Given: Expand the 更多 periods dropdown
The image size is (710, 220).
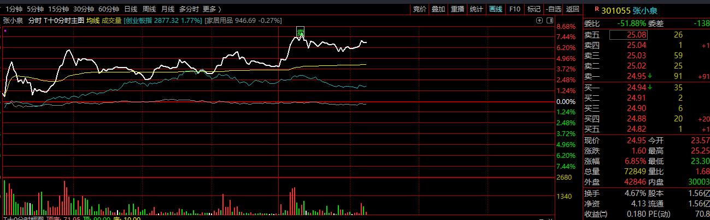Looking at the screenshot, I should 212,9.
